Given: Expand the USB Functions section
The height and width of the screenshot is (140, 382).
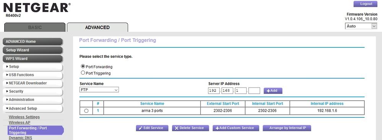Looking at the screenshot, I should 33,75.
